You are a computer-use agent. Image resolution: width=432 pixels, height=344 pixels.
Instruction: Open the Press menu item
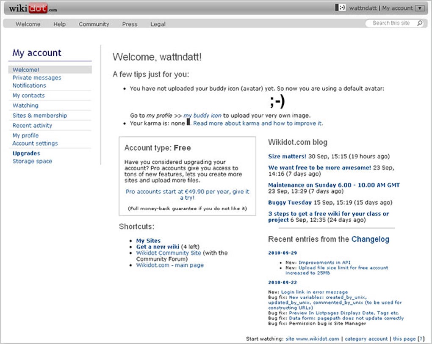pos(129,24)
